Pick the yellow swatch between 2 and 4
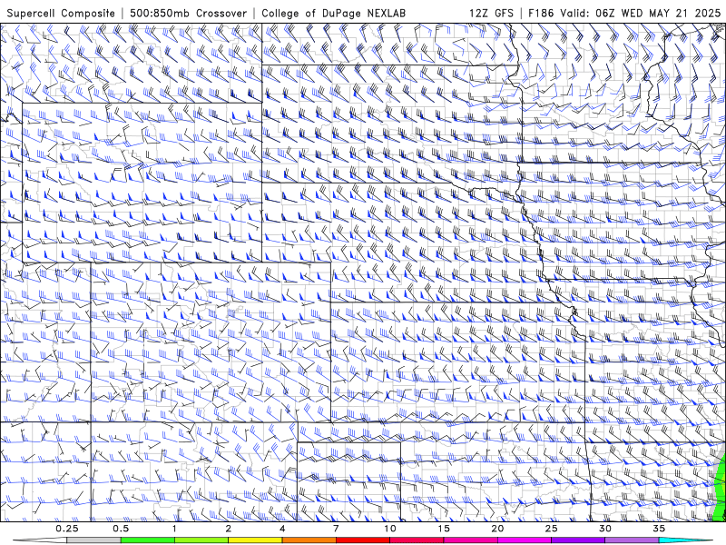 point(255,540)
